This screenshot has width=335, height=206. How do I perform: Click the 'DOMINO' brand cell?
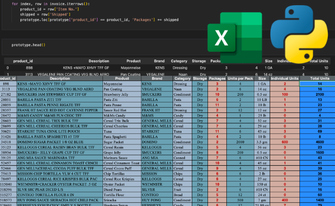pyautogui.click(x=157, y=142)
